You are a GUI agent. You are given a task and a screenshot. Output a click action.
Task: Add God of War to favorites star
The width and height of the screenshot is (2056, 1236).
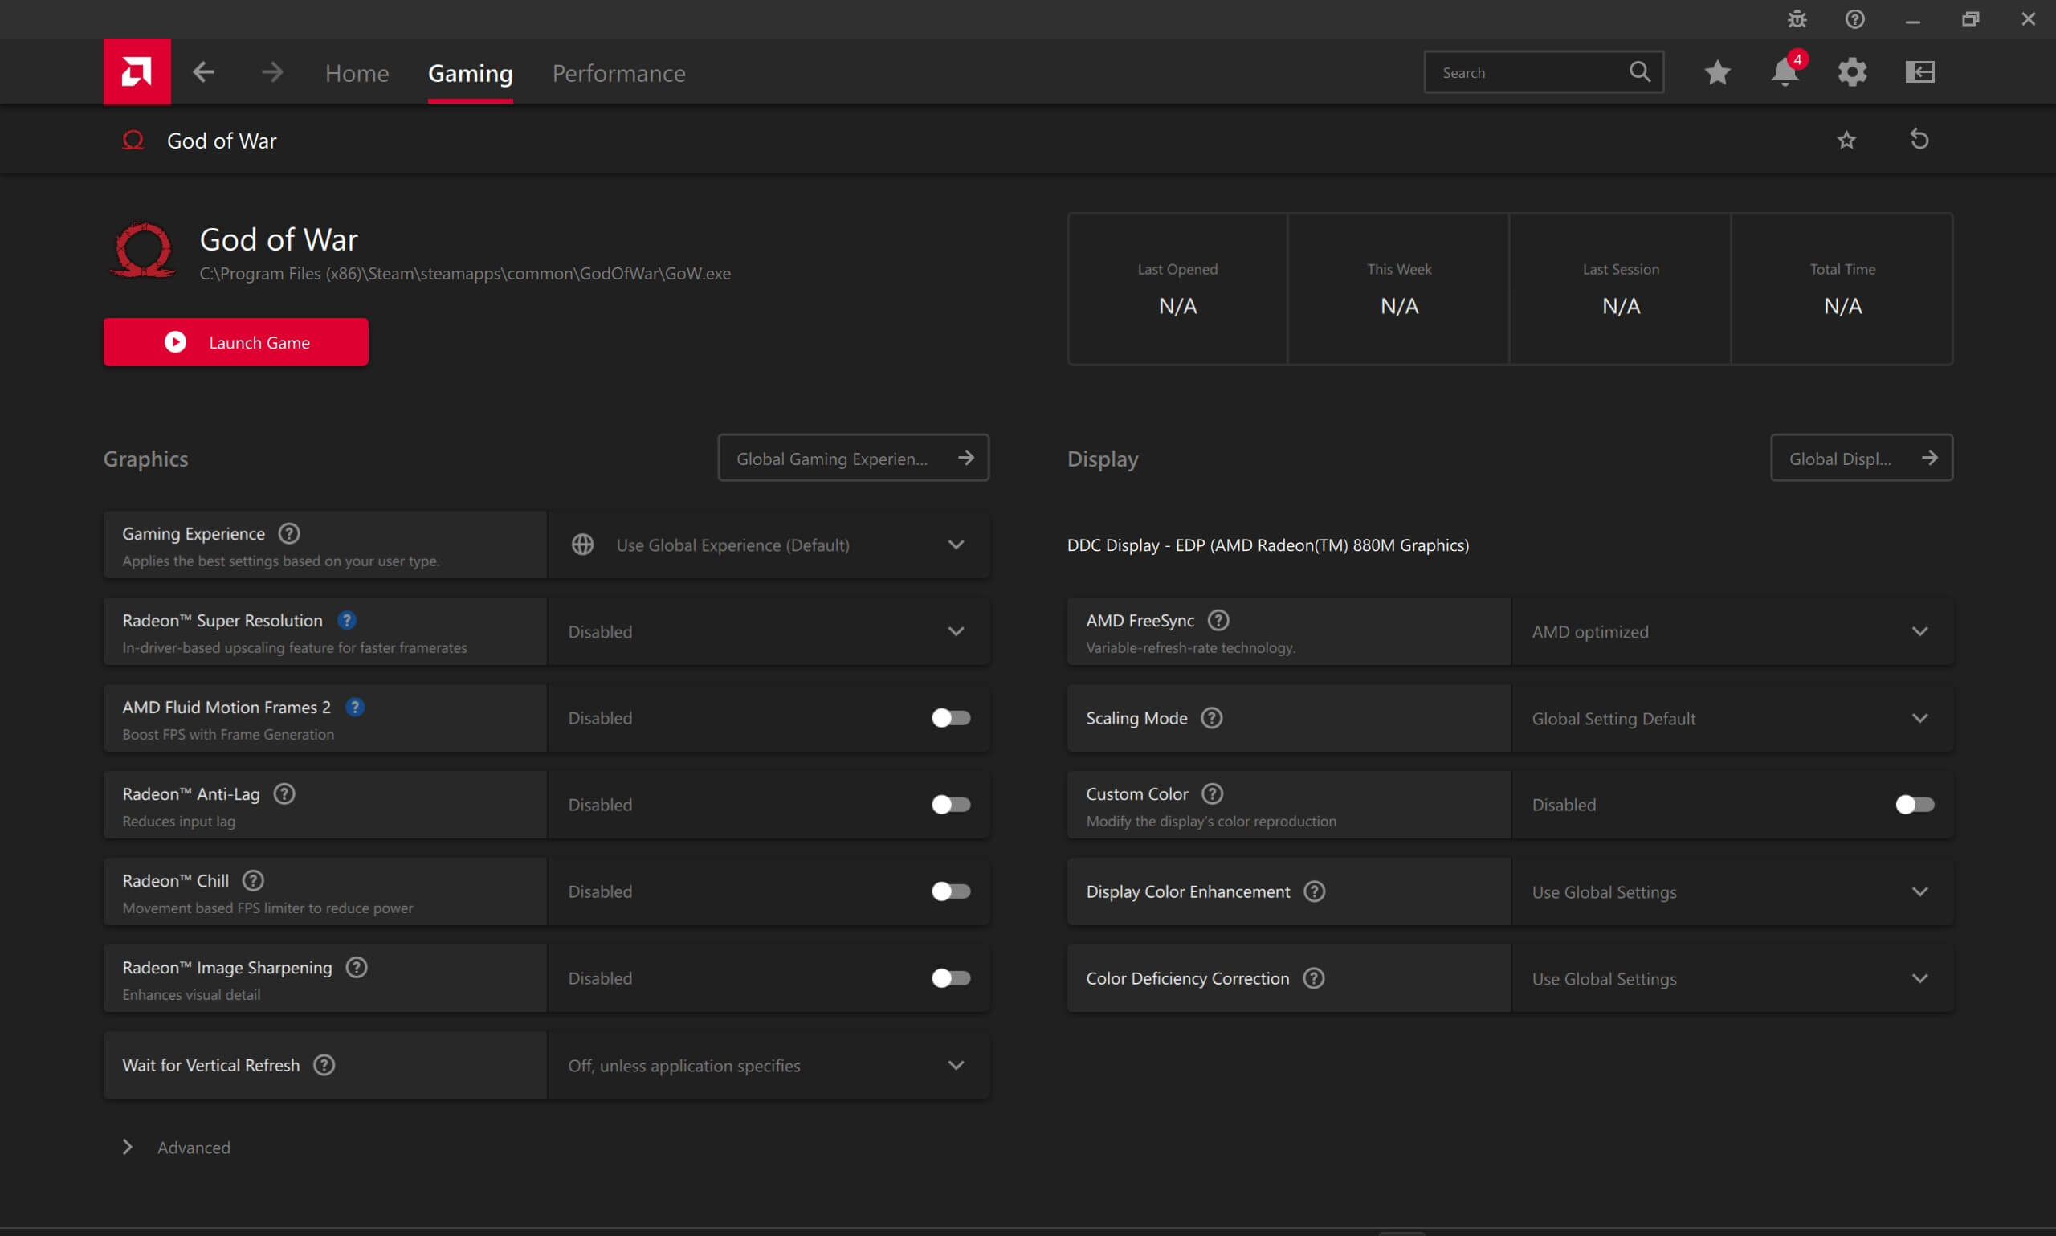1846,140
